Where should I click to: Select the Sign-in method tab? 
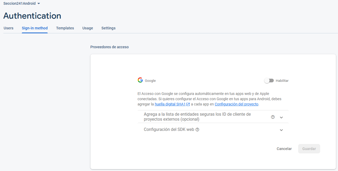pos(35,28)
